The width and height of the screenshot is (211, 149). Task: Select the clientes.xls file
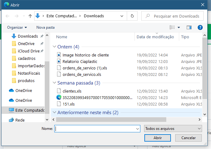[x=72, y=91]
